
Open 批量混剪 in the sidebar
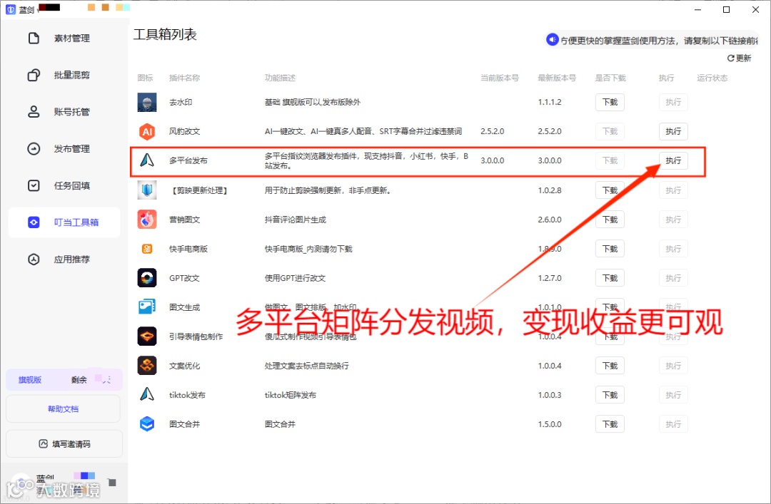(64, 75)
